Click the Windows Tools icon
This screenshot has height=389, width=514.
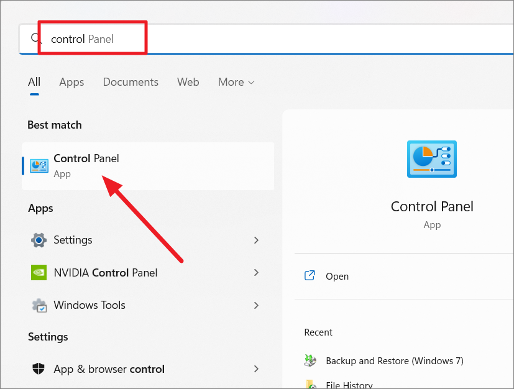tap(39, 305)
